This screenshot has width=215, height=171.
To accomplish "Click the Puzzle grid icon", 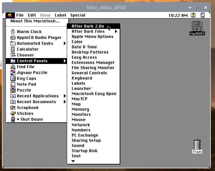I will click(13, 90).
